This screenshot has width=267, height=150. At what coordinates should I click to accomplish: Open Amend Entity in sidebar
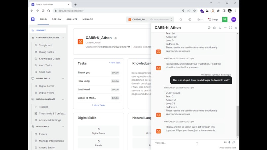[47, 148]
